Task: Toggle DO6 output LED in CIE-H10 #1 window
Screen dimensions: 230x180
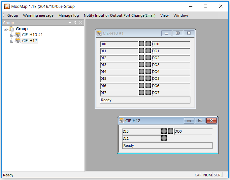Action: pyautogui.click(x=148, y=85)
